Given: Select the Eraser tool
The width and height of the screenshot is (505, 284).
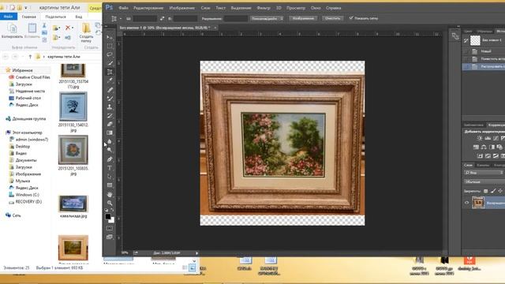Looking at the screenshot, I should click(110, 124).
